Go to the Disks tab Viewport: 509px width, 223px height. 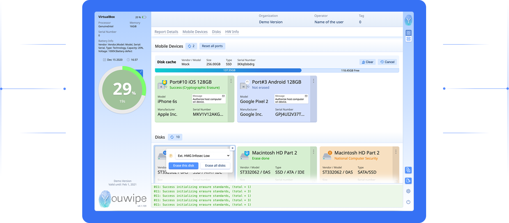[x=216, y=32]
